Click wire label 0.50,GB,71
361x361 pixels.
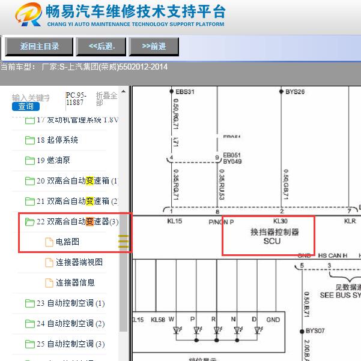[x=286, y=185]
